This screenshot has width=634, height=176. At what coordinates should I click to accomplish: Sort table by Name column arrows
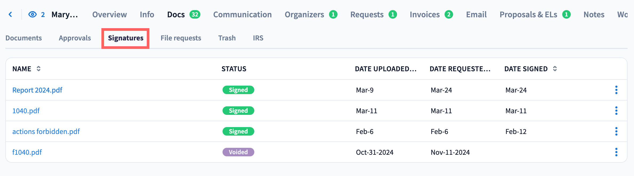tap(38, 69)
